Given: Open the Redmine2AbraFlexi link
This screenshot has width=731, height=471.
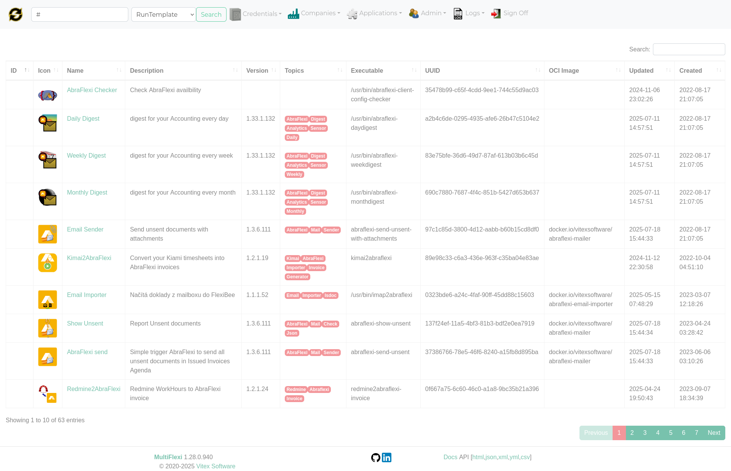Looking at the screenshot, I should pyautogui.click(x=93, y=389).
